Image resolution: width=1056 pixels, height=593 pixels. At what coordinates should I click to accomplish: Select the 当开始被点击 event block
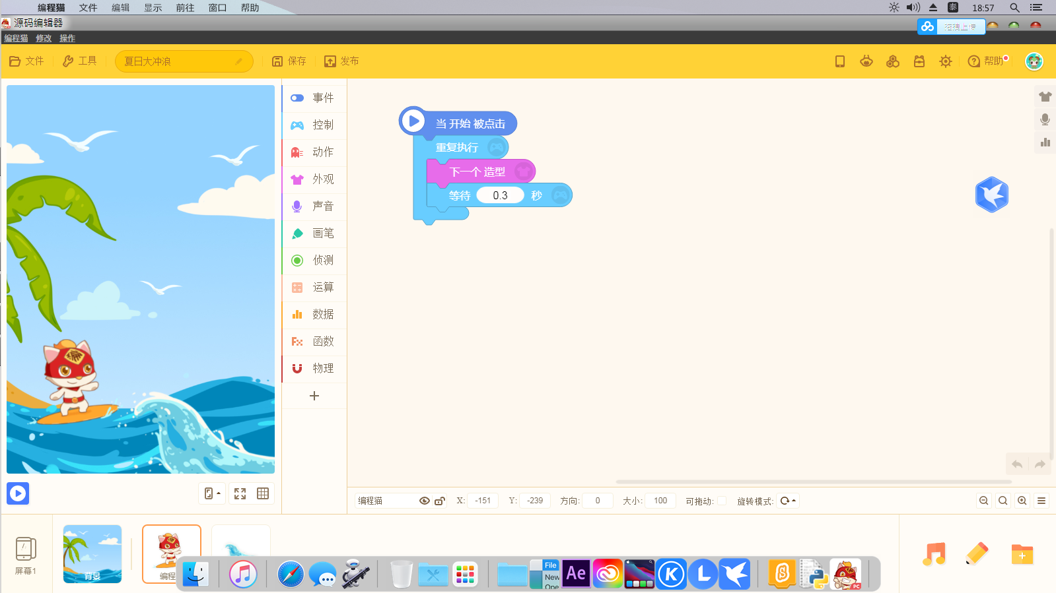[x=458, y=123]
